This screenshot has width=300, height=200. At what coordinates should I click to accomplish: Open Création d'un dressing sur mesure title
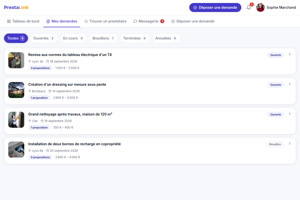[x=67, y=84]
